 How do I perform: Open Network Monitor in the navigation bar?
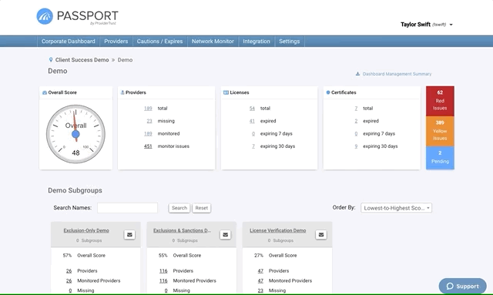click(213, 41)
